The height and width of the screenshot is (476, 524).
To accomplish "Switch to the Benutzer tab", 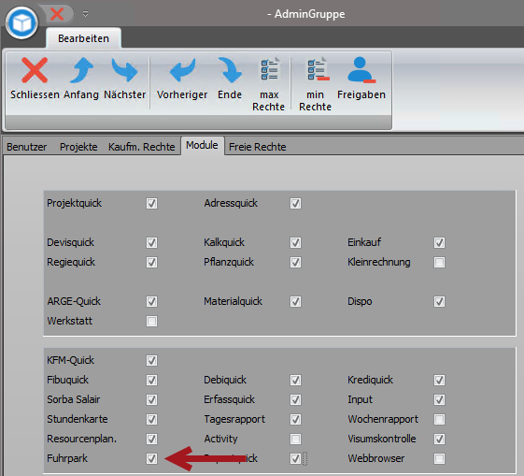I will pyautogui.click(x=27, y=147).
